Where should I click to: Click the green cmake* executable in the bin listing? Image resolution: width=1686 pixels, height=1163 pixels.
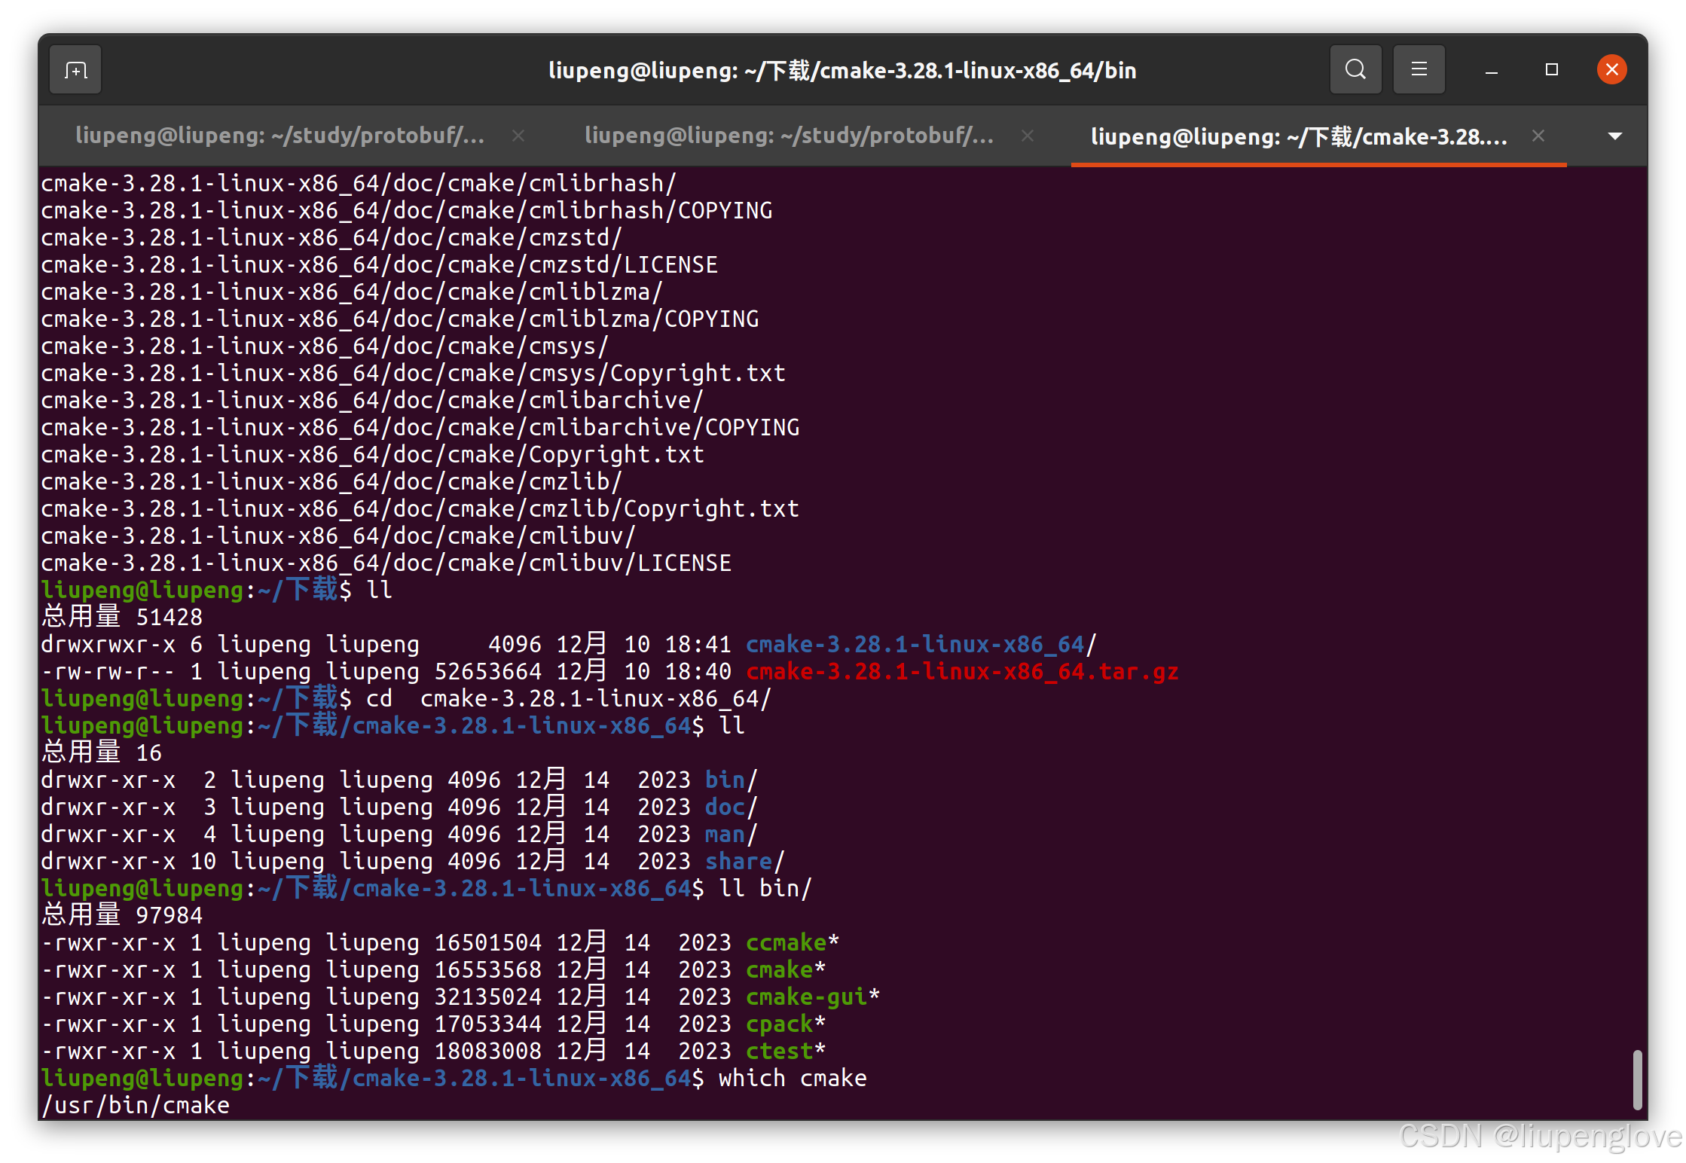(785, 969)
